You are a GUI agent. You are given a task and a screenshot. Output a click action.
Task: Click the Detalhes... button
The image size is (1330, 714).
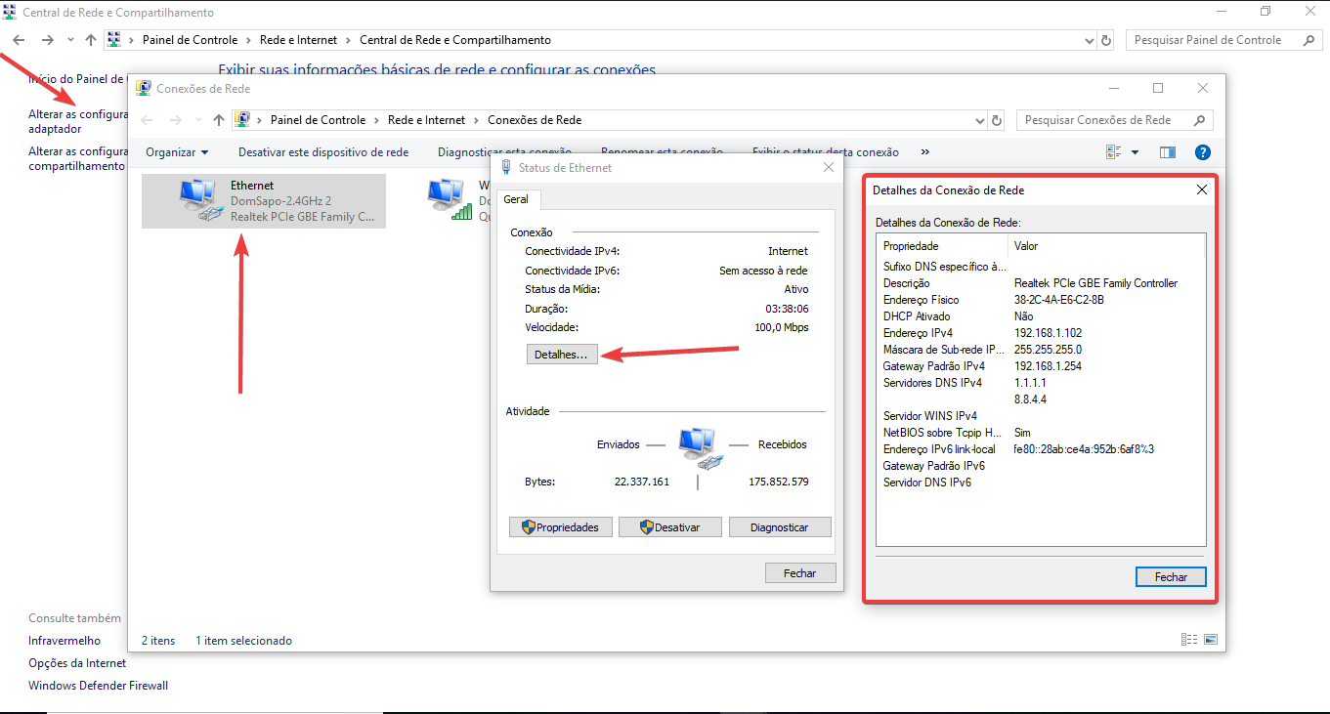tap(561, 356)
